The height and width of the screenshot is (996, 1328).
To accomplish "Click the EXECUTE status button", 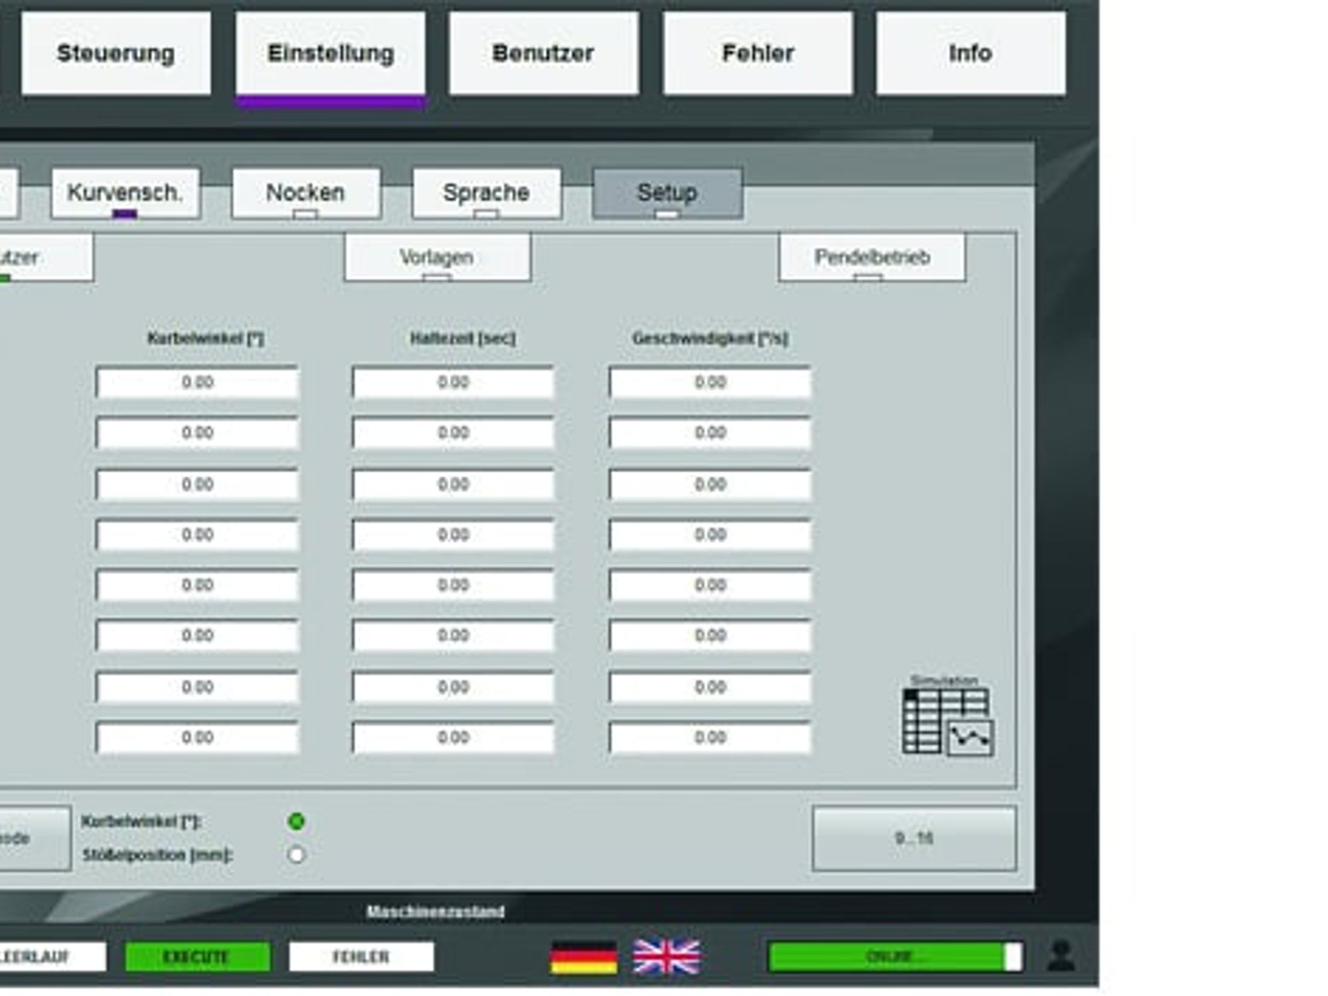I will pyautogui.click(x=197, y=957).
